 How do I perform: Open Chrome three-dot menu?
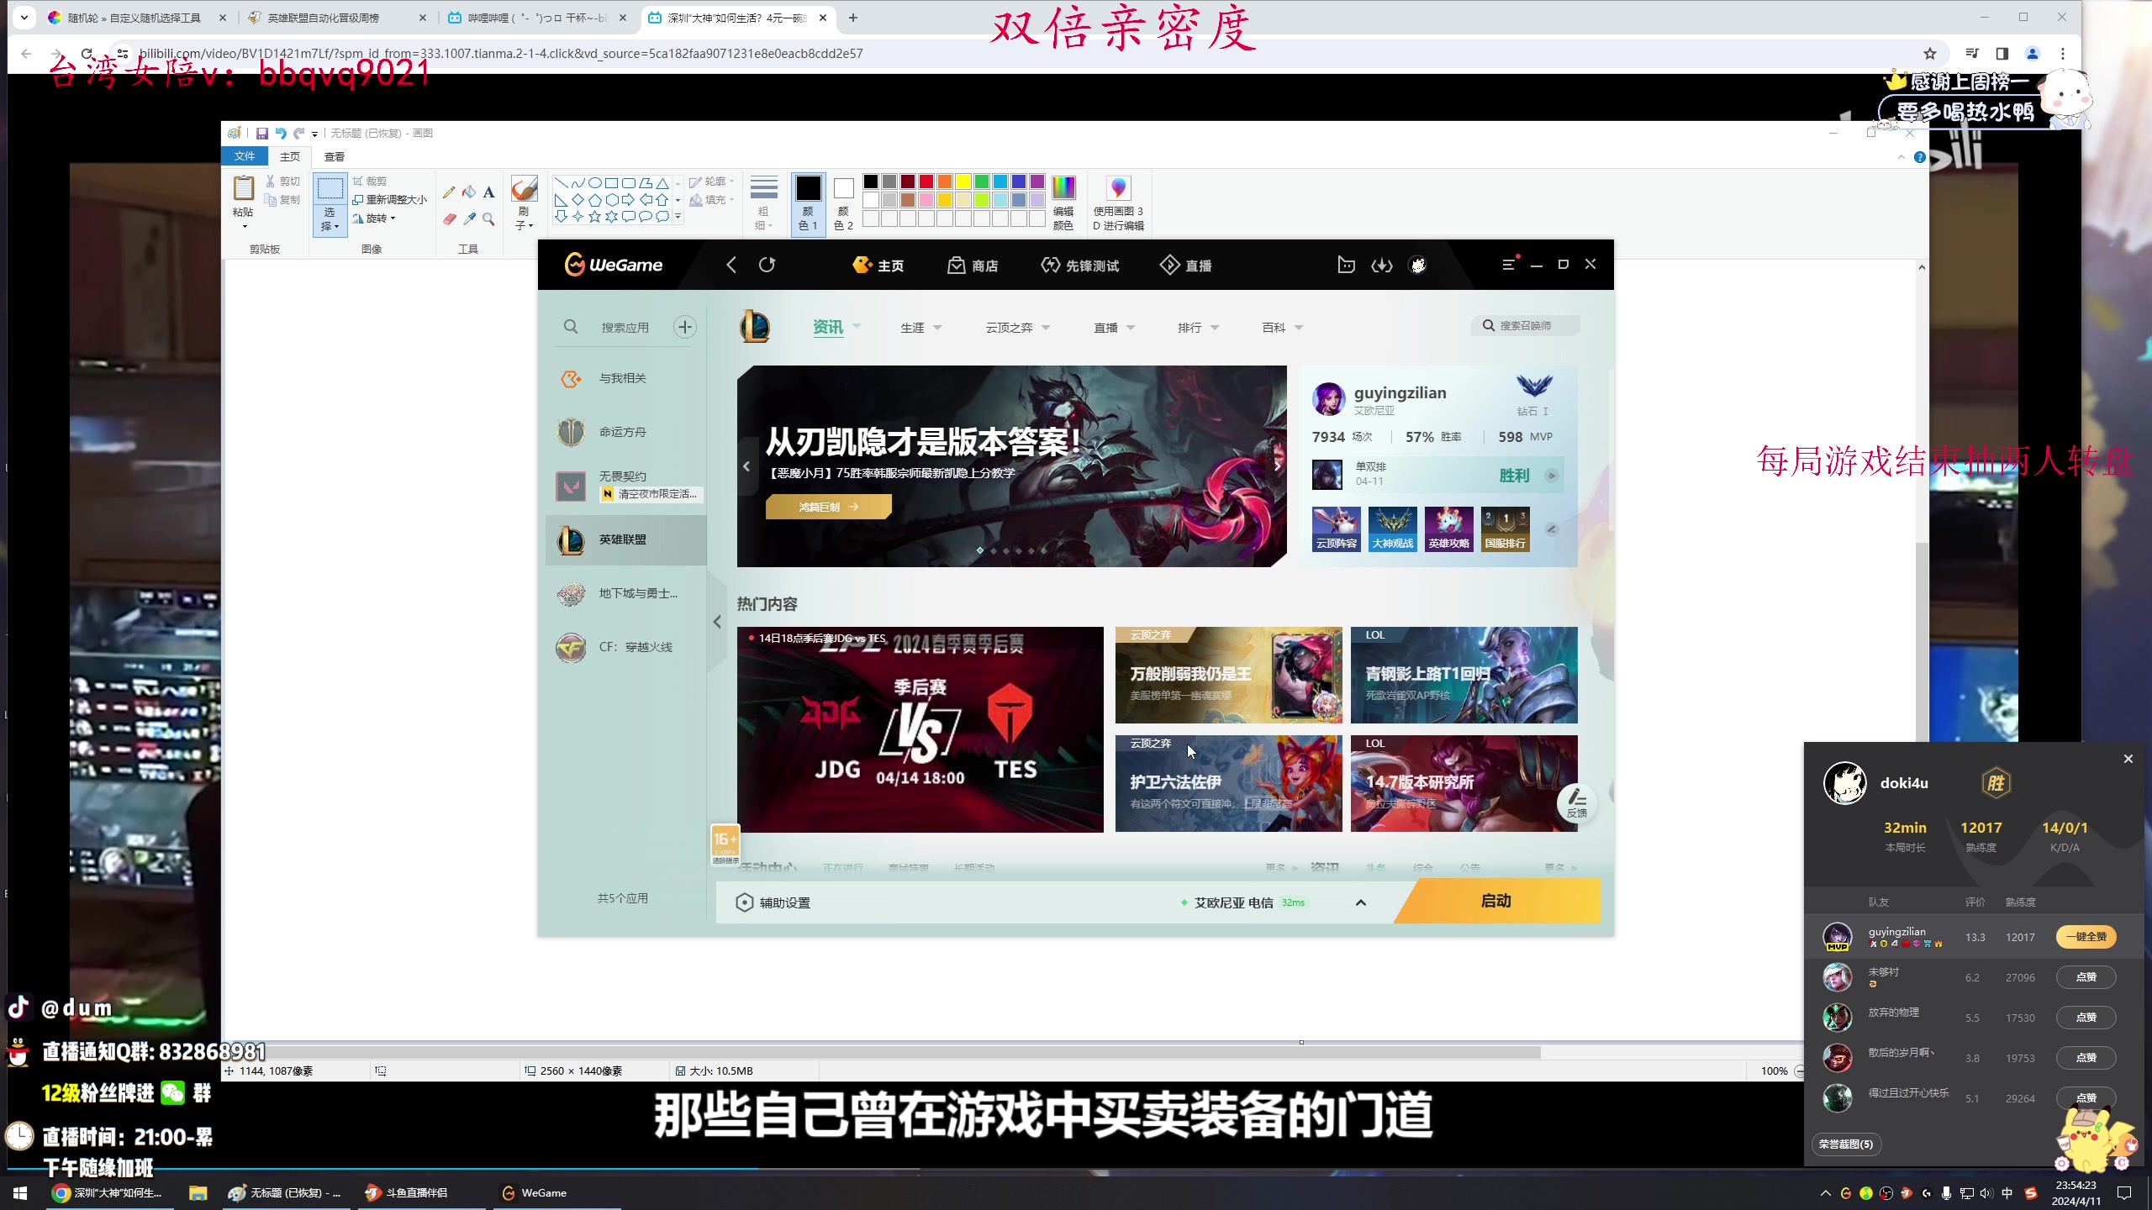tap(2063, 54)
